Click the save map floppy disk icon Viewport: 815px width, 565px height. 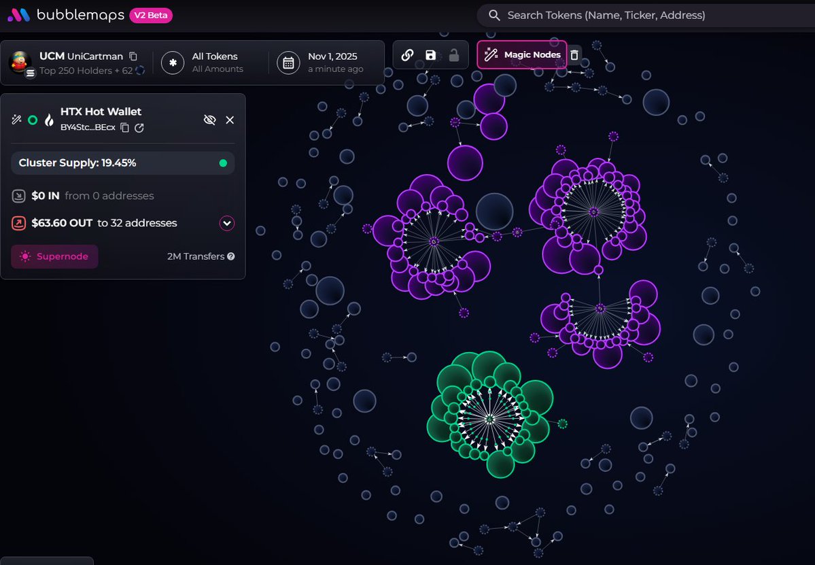(x=430, y=55)
